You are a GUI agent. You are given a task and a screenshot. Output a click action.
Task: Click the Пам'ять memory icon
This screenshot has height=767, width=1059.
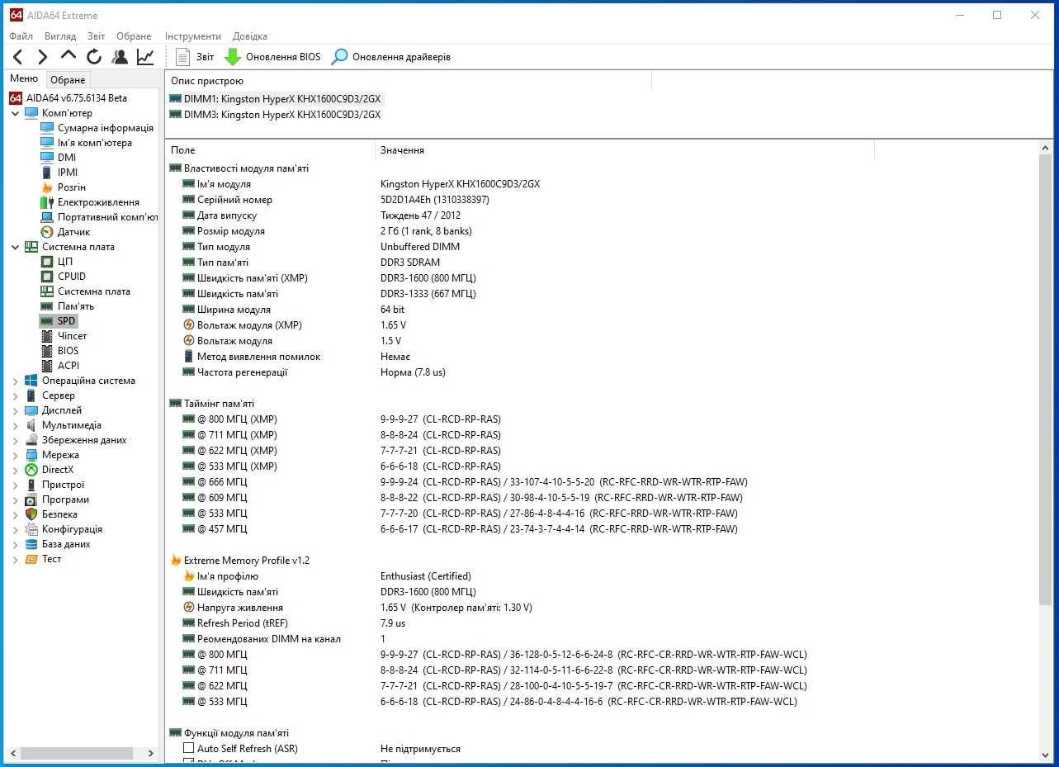click(x=47, y=306)
